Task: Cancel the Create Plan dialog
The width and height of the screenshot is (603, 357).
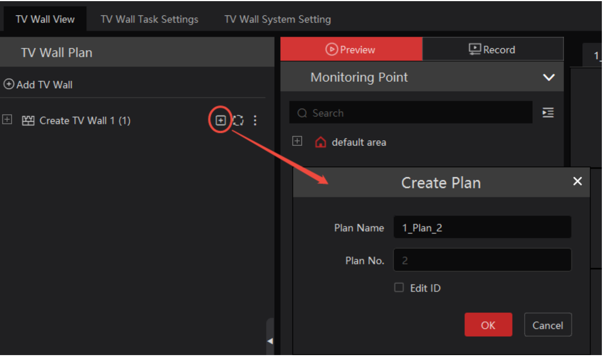Action: (548, 325)
